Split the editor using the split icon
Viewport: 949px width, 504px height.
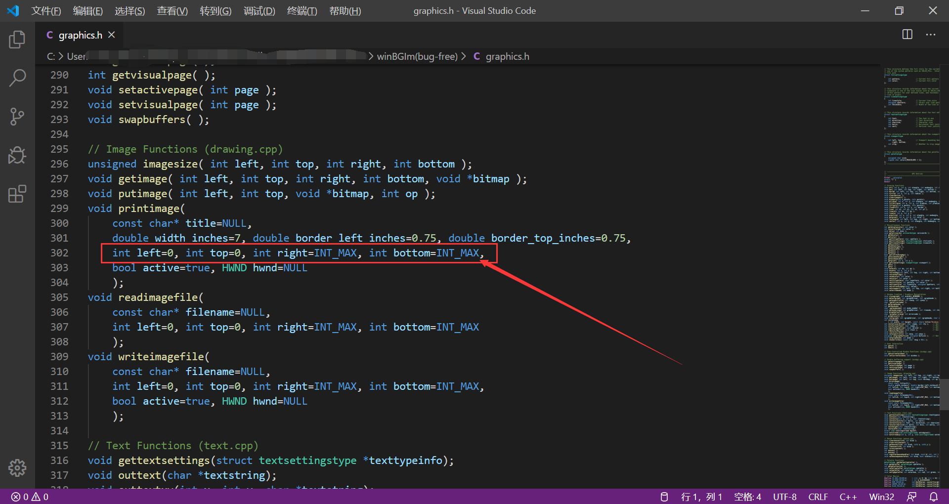[907, 35]
